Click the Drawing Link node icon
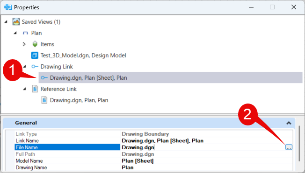The width and height of the screenshot is (305, 173). click(35, 67)
